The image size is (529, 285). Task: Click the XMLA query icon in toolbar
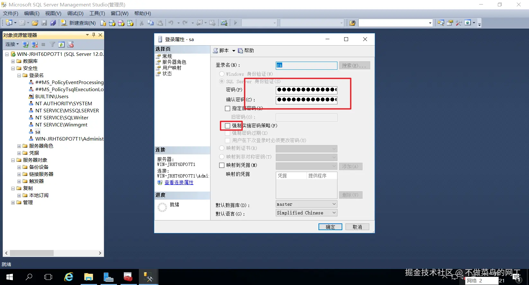[130, 23]
